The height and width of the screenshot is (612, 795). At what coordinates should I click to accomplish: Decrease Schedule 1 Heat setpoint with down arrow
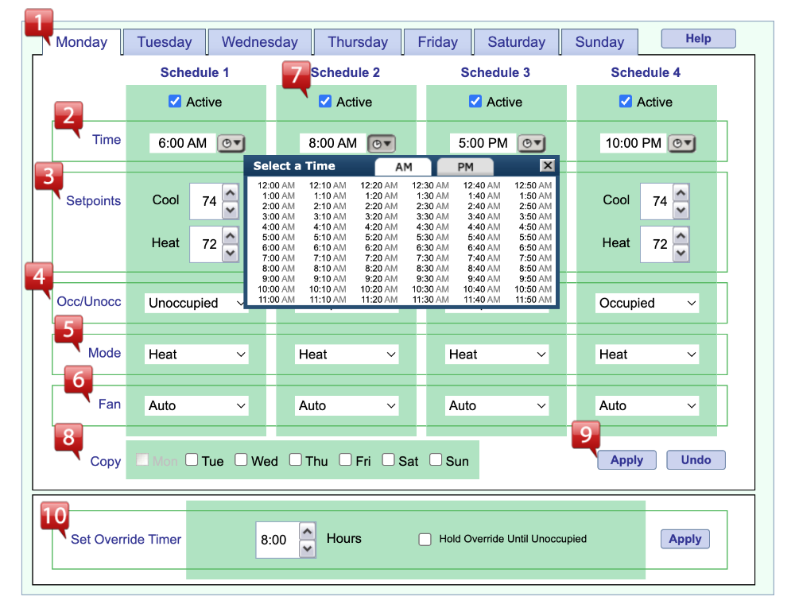click(x=230, y=253)
